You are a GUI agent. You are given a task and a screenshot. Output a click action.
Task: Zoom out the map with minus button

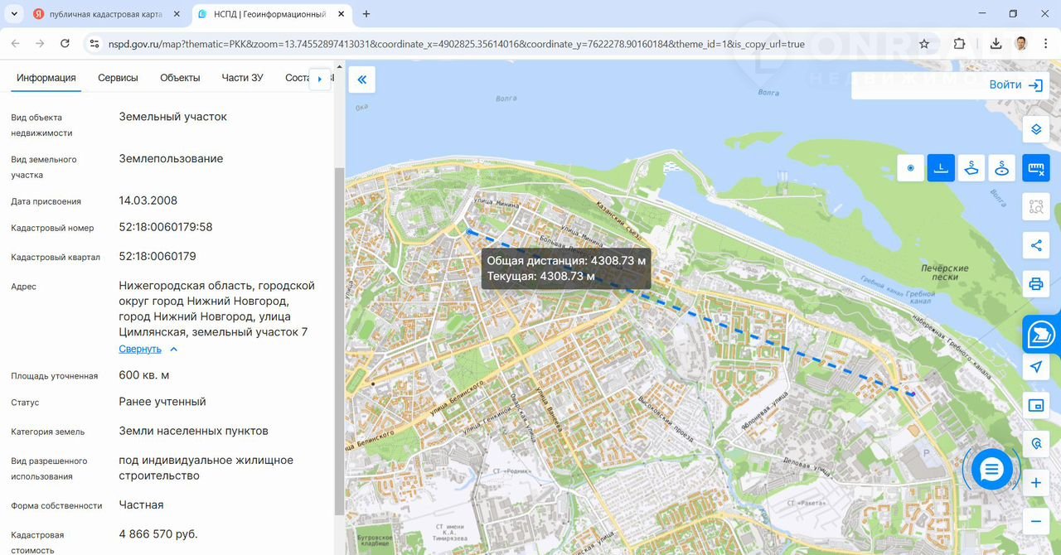coord(1035,521)
